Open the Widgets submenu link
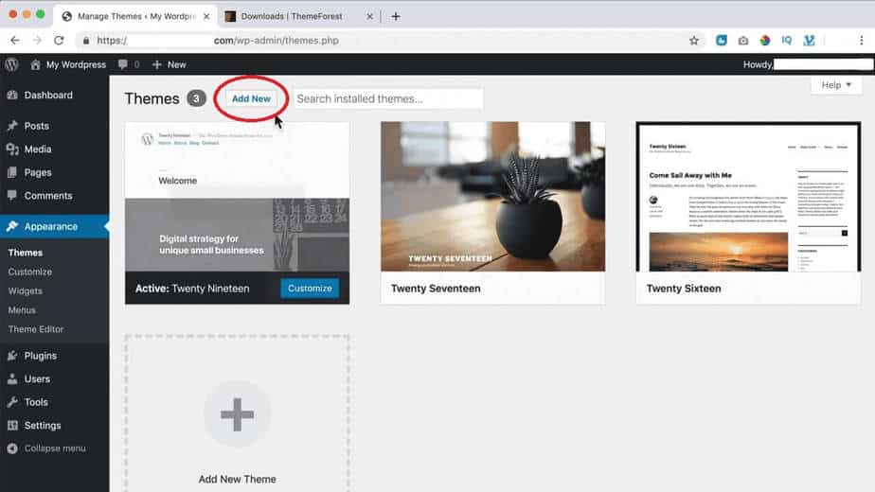This screenshot has width=875, height=492. tap(26, 291)
